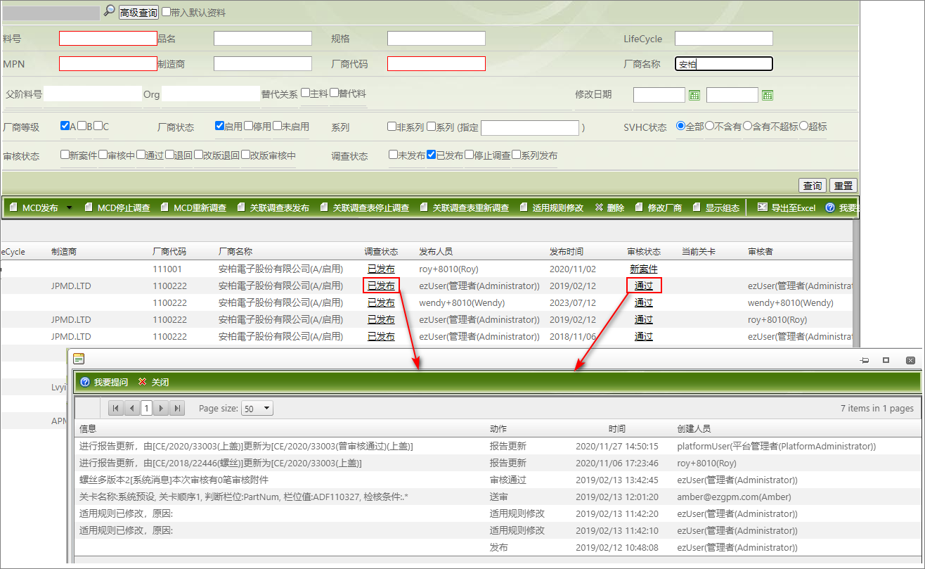Check the 主料 checkbox
This screenshot has height=569, width=925.
[306, 92]
